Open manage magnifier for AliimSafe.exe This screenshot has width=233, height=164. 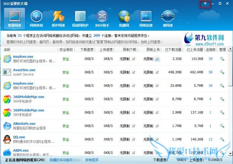point(222,126)
